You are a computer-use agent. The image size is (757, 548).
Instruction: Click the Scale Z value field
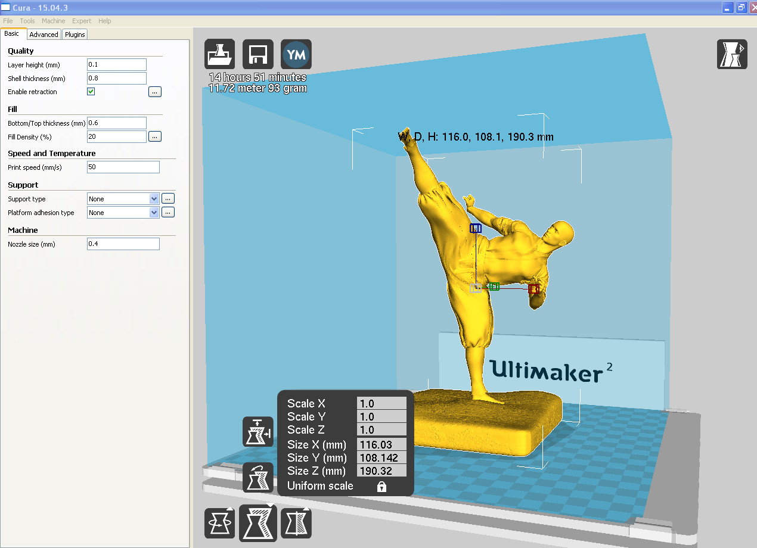click(x=381, y=430)
